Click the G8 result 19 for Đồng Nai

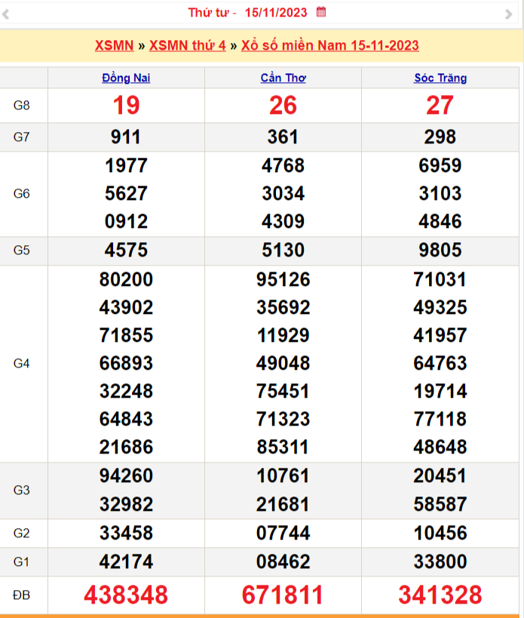(126, 106)
